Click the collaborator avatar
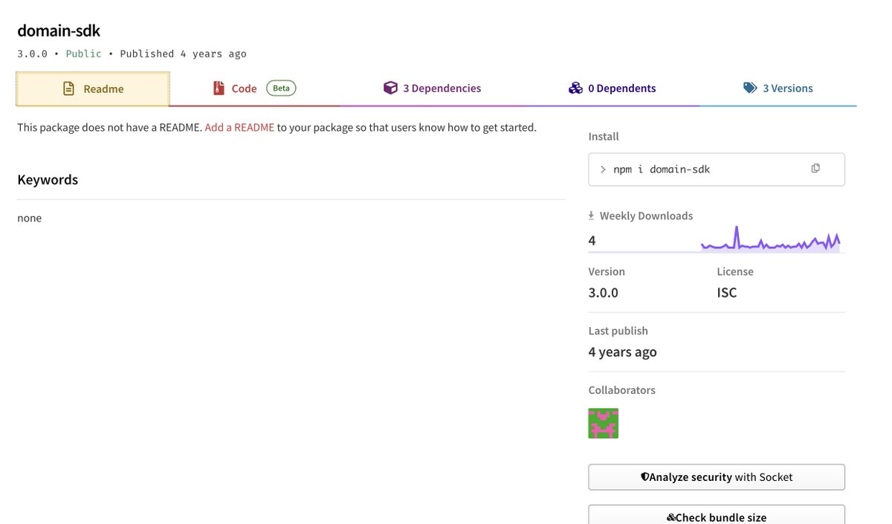The height and width of the screenshot is (524, 892). click(604, 423)
